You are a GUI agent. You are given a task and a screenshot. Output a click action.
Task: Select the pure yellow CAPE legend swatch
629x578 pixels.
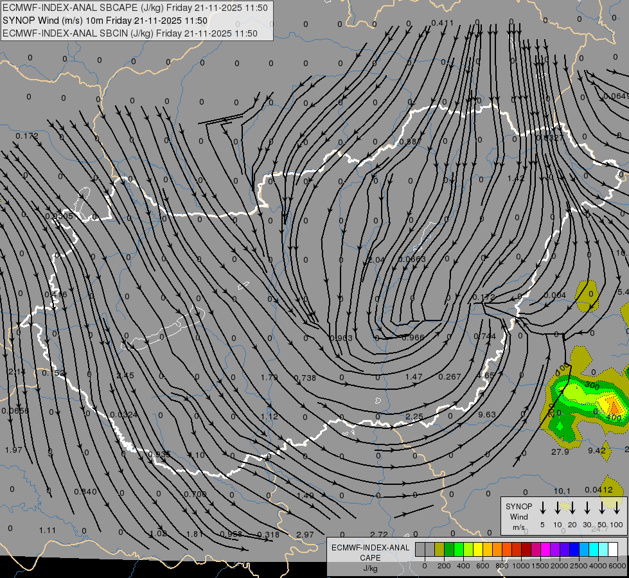(x=478, y=550)
